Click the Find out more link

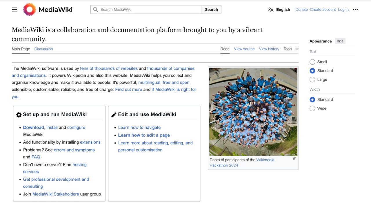(x=128, y=90)
